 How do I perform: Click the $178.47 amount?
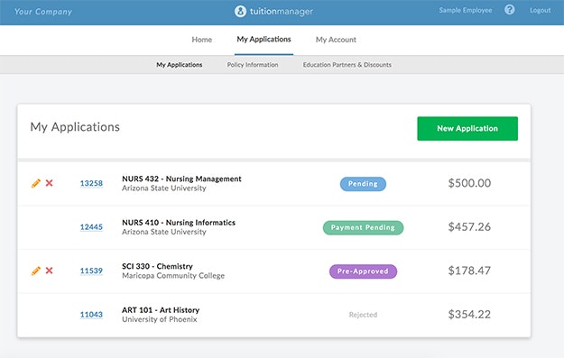(469, 271)
